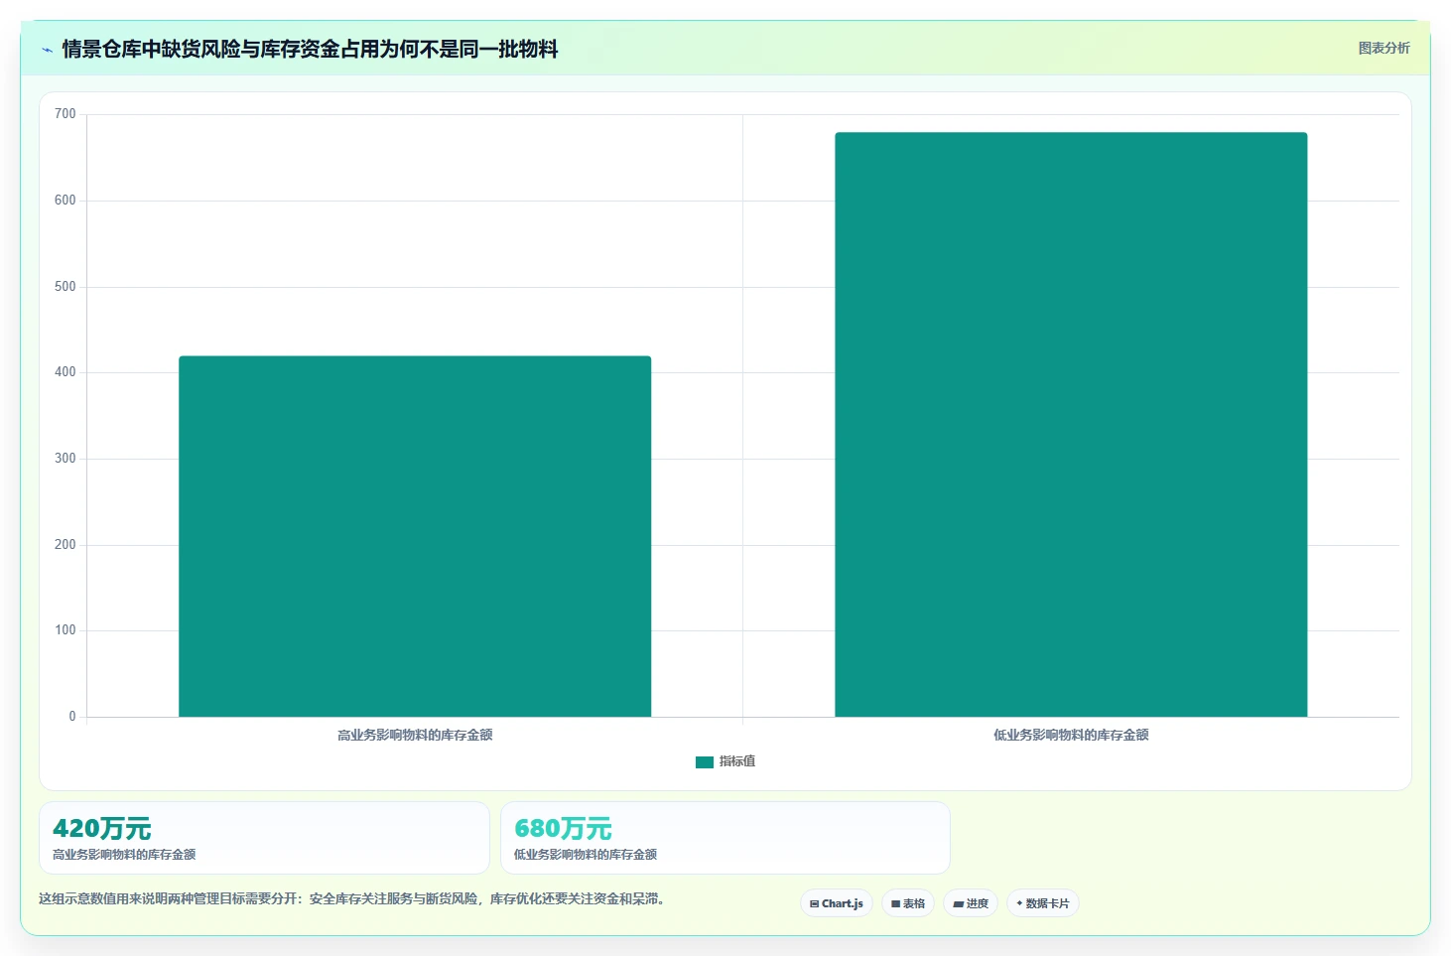Click the y-axis value 300
1451x956 pixels.
[x=66, y=459]
